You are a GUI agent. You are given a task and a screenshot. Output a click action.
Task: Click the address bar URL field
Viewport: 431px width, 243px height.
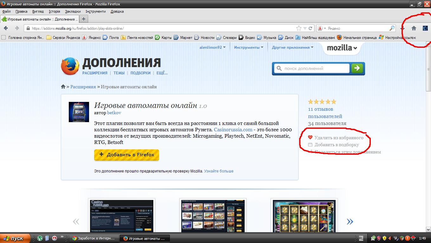160,28
